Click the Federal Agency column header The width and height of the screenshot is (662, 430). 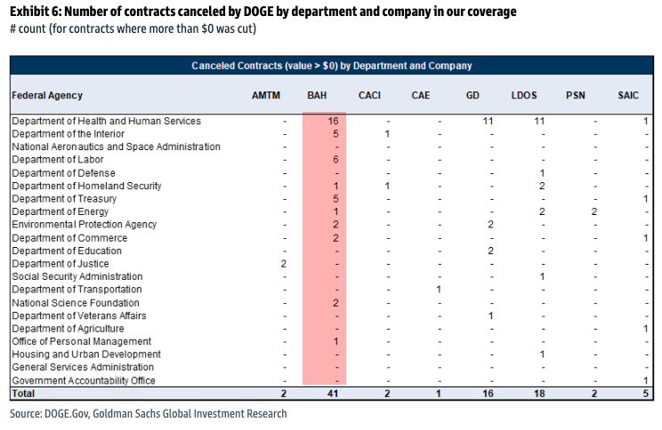(47, 95)
